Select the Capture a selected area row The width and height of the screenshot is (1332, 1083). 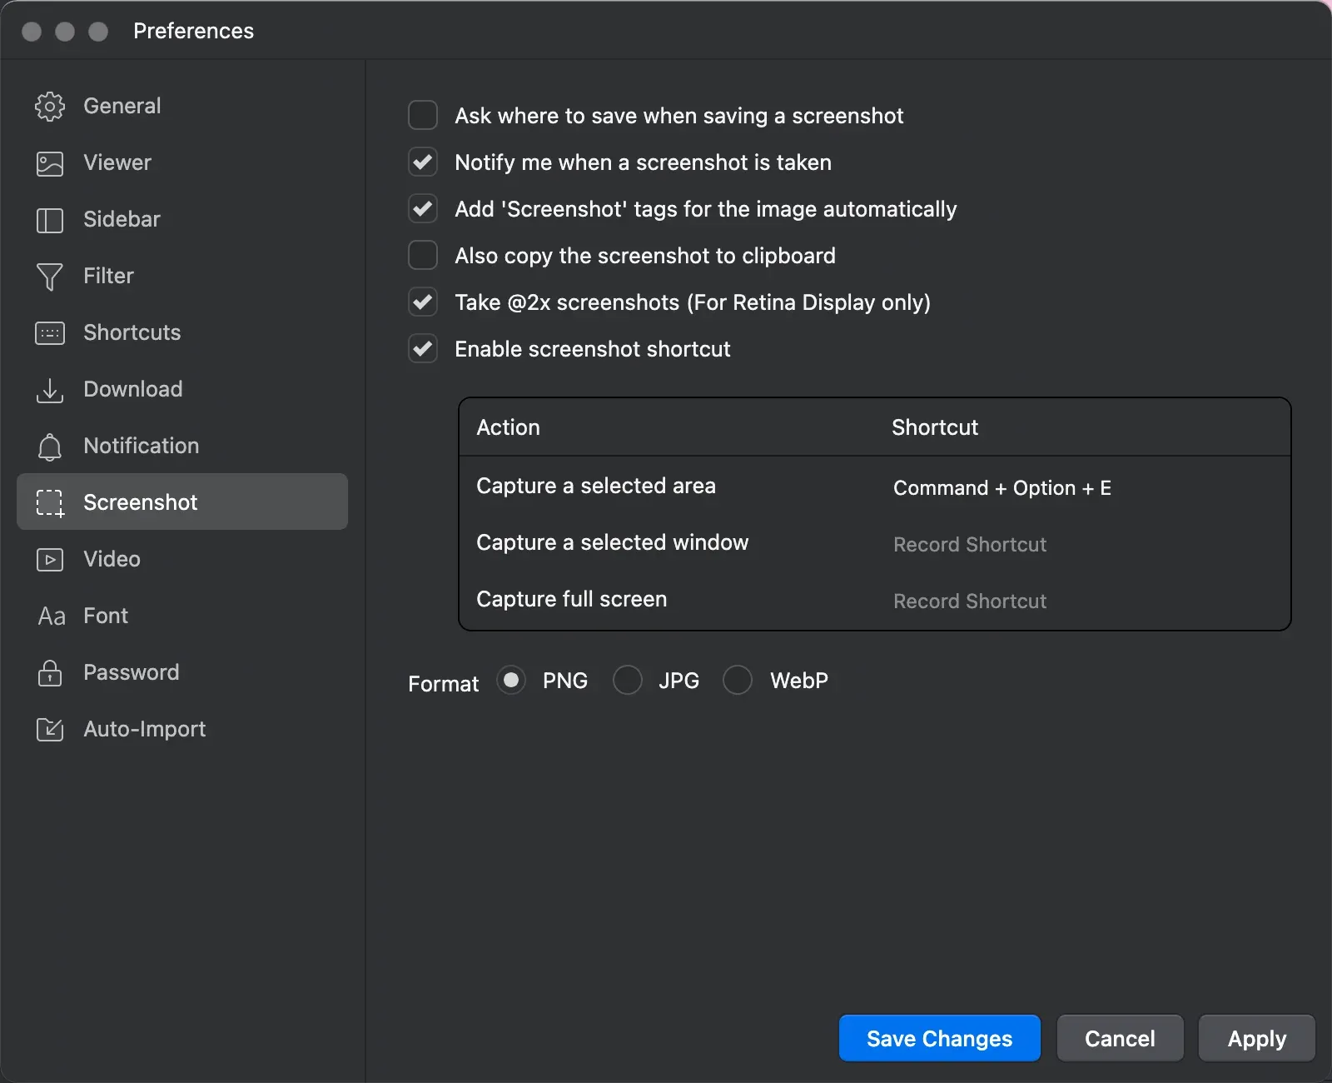tap(875, 487)
